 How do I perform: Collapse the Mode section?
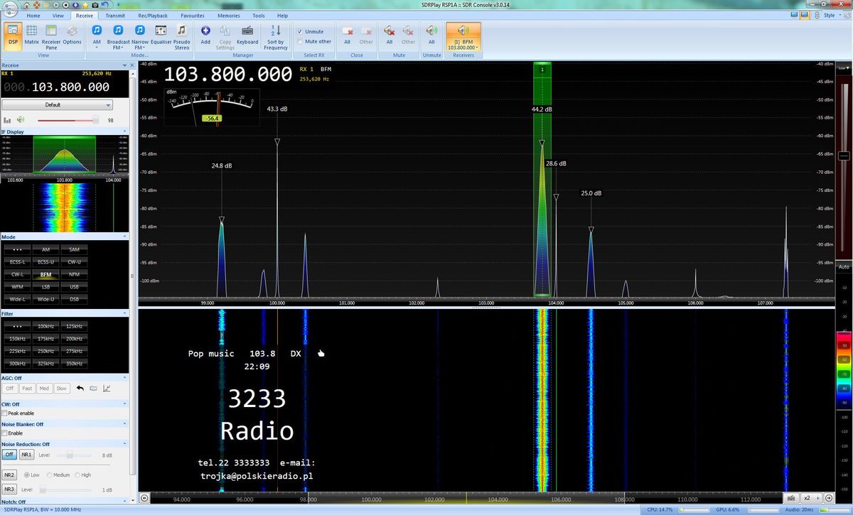pyautogui.click(x=125, y=237)
